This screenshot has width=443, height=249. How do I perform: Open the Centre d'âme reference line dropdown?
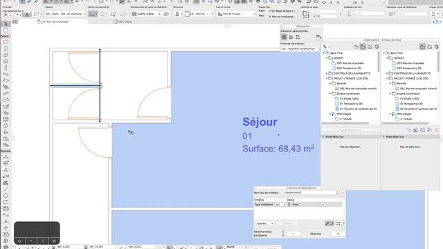click(x=146, y=14)
